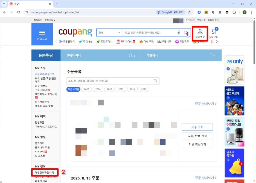Open 영수증 조회/출력 sidebar link
Viewport: 256px width, 183px height.
point(44,106)
